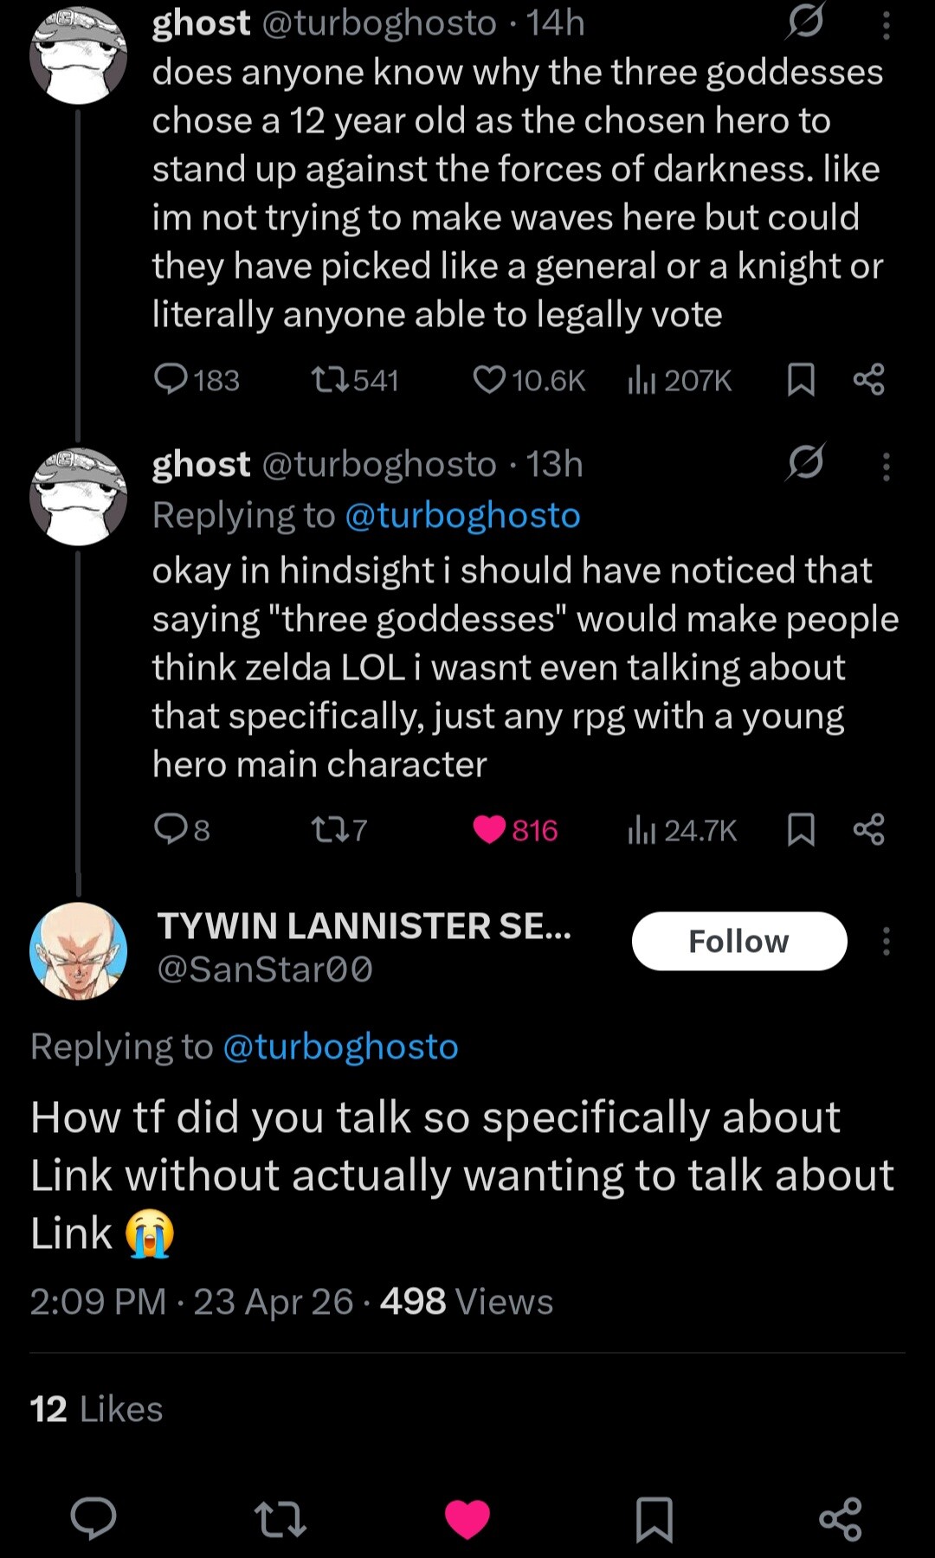Open @turboghosto link in Replying to line
935x1558 pixels.
(x=339, y=1046)
